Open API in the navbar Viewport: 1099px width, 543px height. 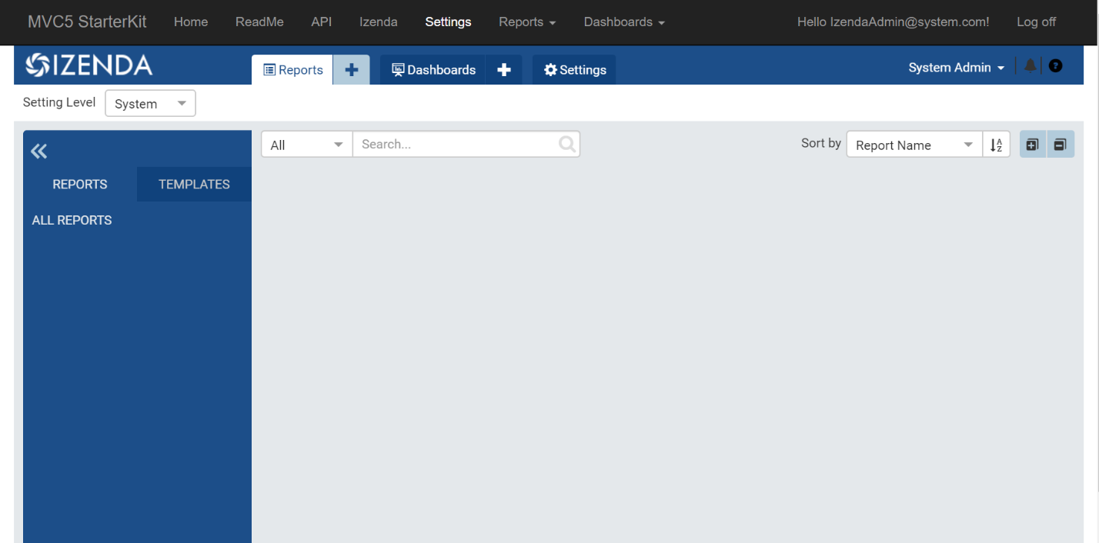click(322, 22)
